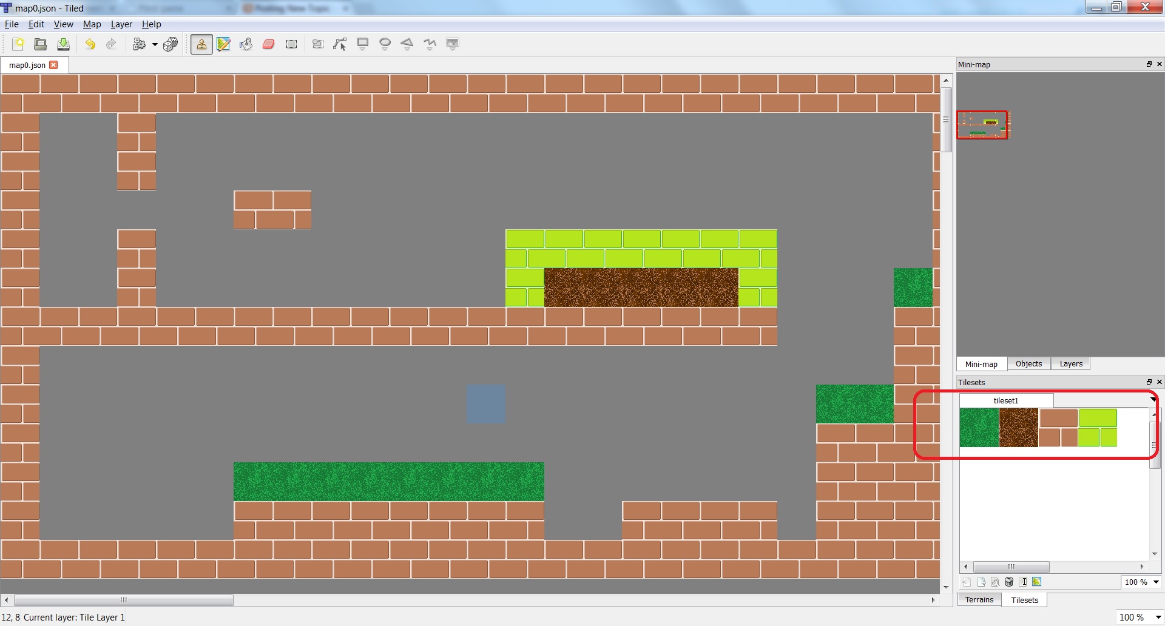The image size is (1165, 626).
Task: Expand the tileset list dropdown arrow
Action: [1152, 400]
